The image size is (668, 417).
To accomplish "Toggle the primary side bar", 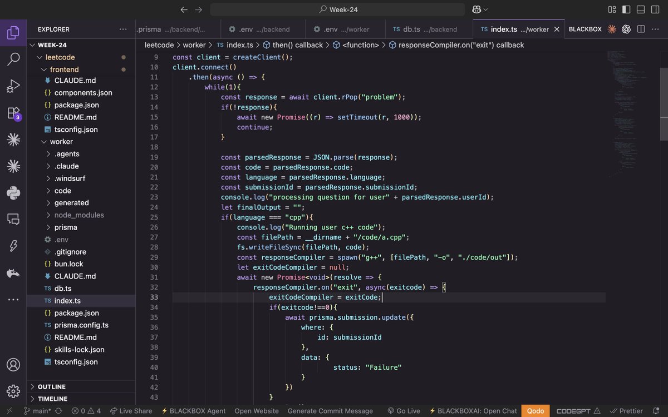I will pyautogui.click(x=626, y=9).
